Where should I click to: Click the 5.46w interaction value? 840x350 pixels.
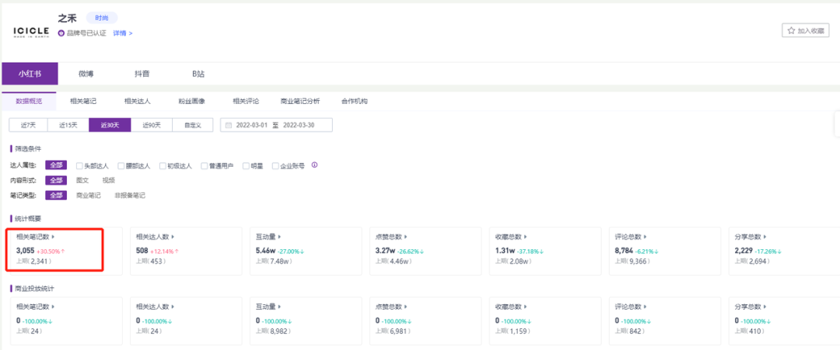coord(266,250)
